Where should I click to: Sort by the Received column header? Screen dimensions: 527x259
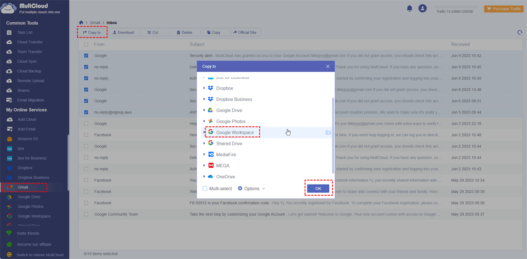click(460, 44)
